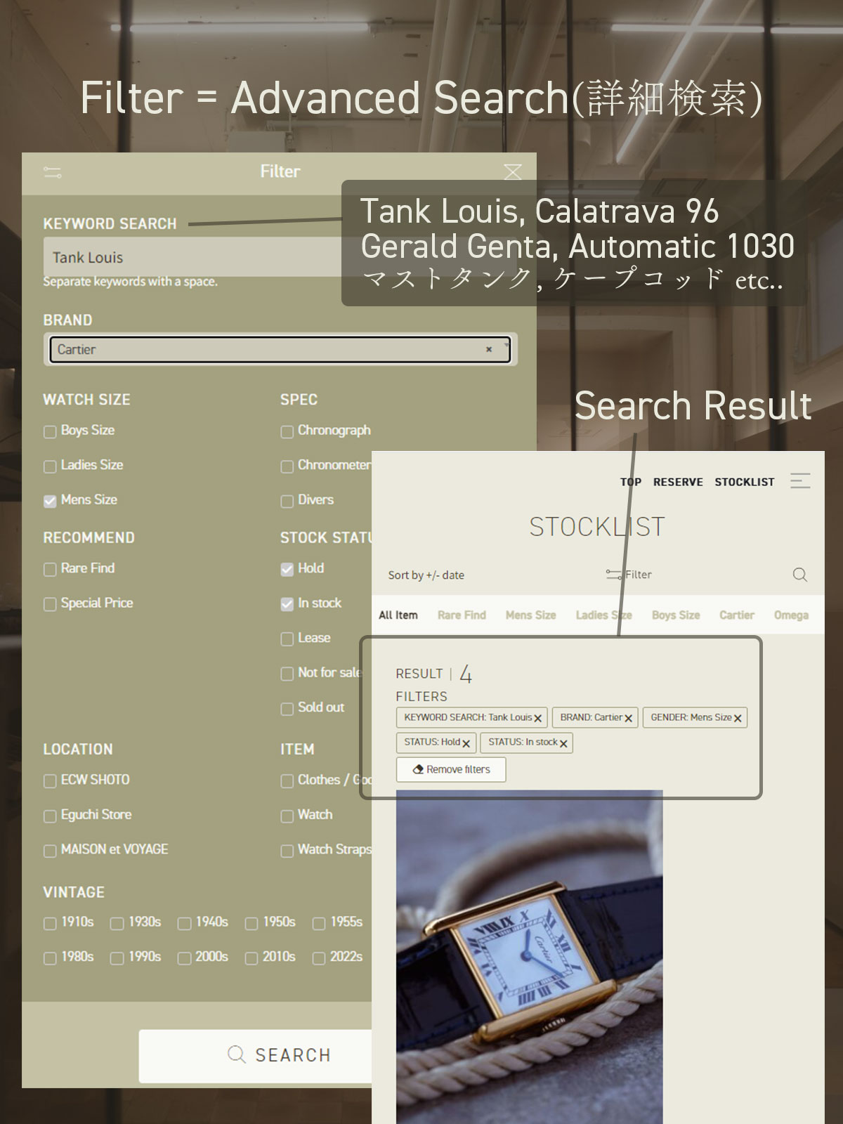Open the Sort by +/- date selector

426,575
